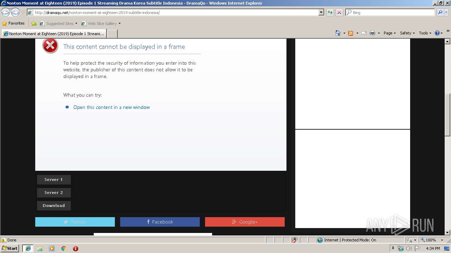This screenshot has width=451, height=253.
Task: Click Internet Protected Mode status text
Action: pyautogui.click(x=350, y=240)
